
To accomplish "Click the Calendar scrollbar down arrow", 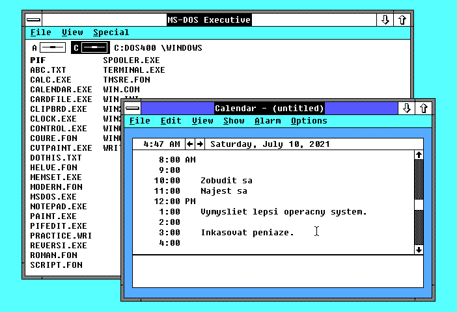I will pos(419,249).
